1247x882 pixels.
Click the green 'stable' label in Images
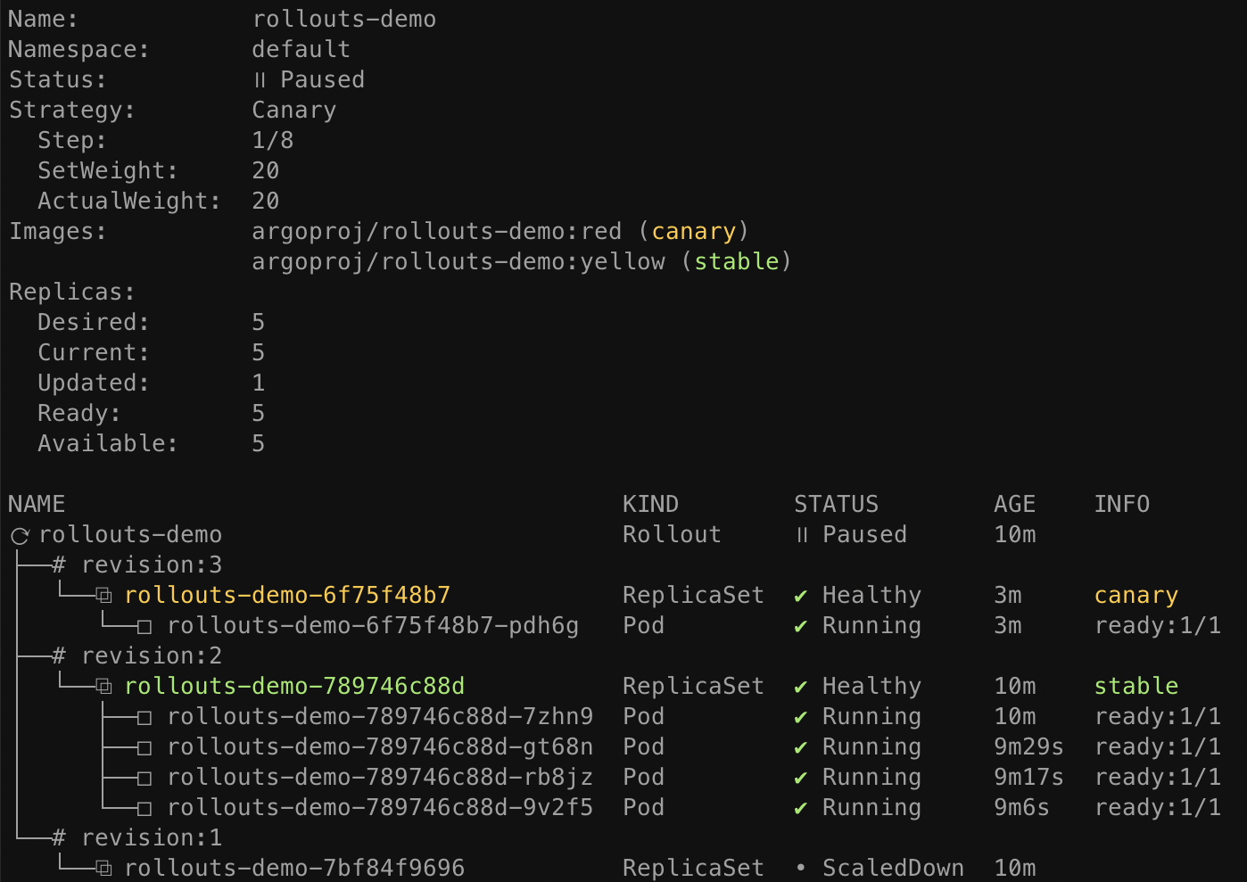coord(737,262)
